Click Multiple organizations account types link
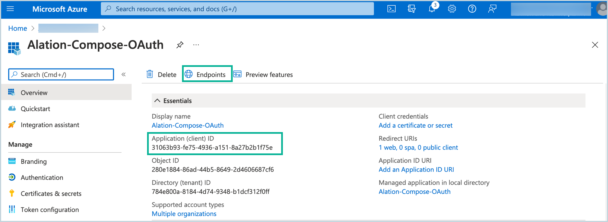608x222 pixels. coord(184,214)
